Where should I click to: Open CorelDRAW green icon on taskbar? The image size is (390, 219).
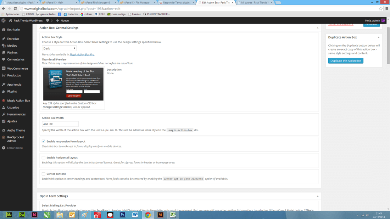click(x=47, y=214)
